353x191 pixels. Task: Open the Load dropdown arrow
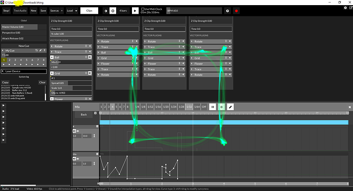pyautogui.click(x=76, y=11)
